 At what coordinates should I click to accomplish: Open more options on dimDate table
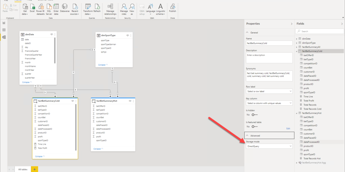tap(55, 35)
